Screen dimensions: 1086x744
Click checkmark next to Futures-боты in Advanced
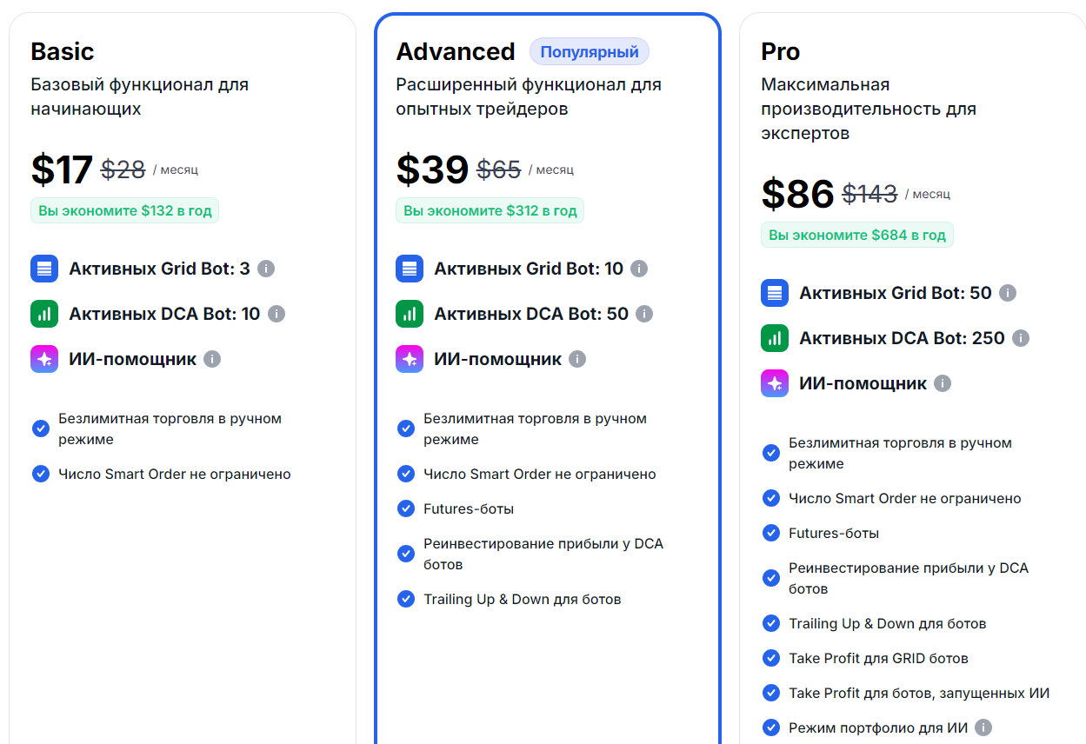click(406, 508)
